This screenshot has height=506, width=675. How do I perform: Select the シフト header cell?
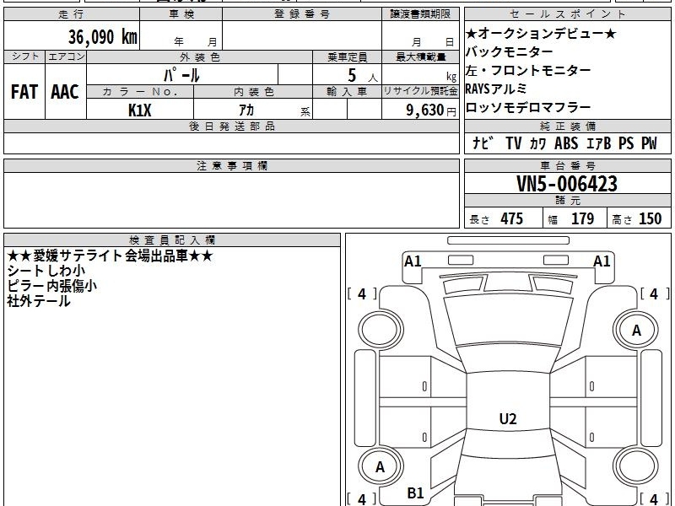point(24,57)
